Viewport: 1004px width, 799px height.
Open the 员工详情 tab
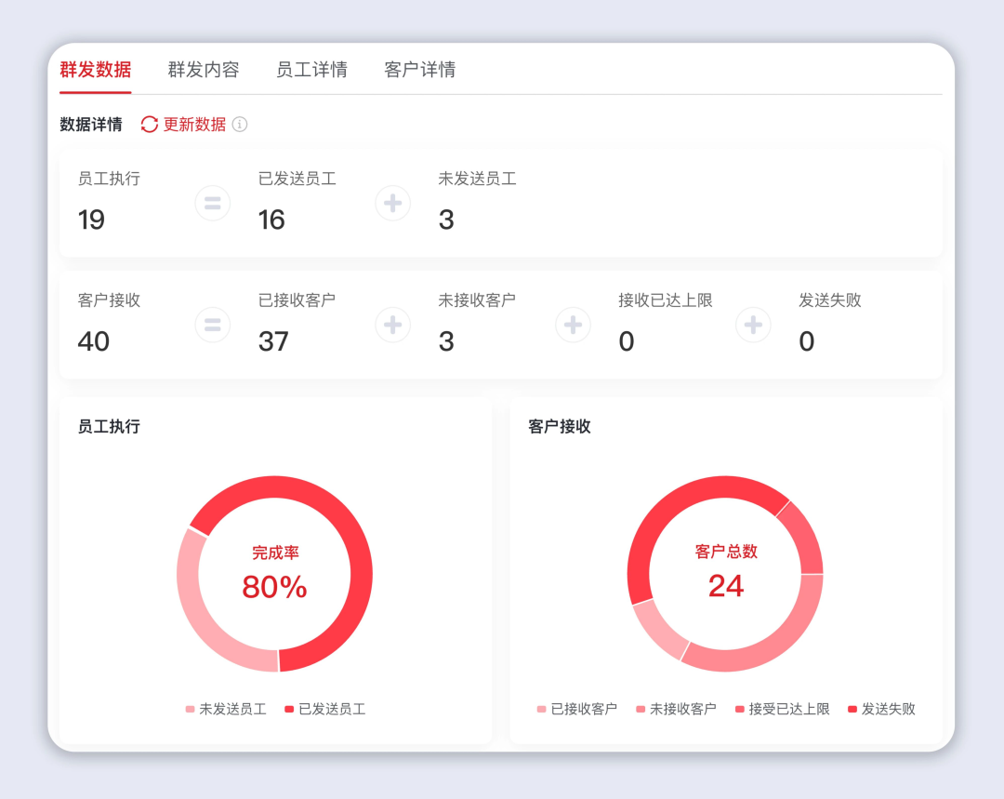coord(311,70)
